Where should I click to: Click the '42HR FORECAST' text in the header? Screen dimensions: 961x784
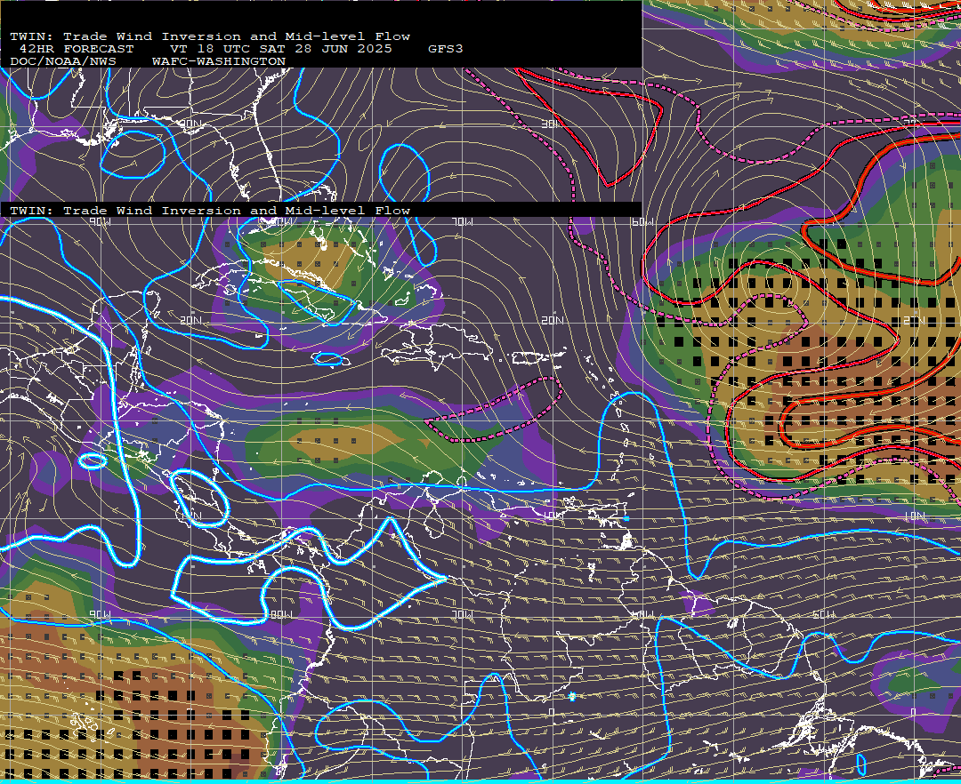pyautogui.click(x=76, y=49)
